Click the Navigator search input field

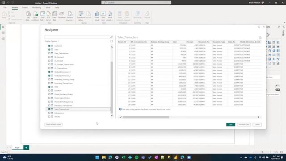(x=77, y=37)
